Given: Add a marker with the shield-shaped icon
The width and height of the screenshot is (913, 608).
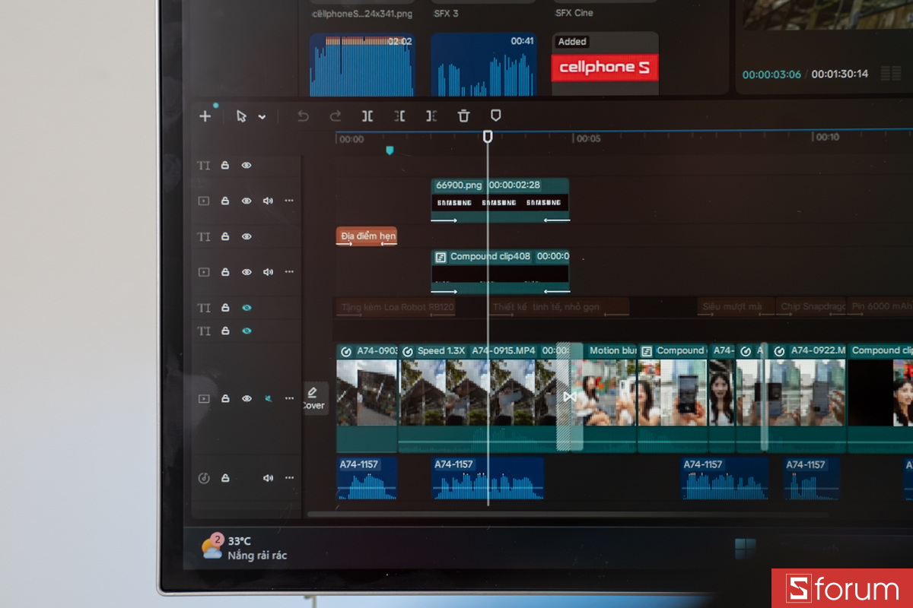Looking at the screenshot, I should coord(495,116).
